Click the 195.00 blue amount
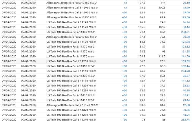 pos(185,17)
